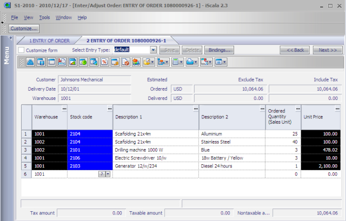This screenshot has height=221, width=346.
Task: Switch to the 1 ENTRY OF ORDER tab
Action: (x=49, y=41)
